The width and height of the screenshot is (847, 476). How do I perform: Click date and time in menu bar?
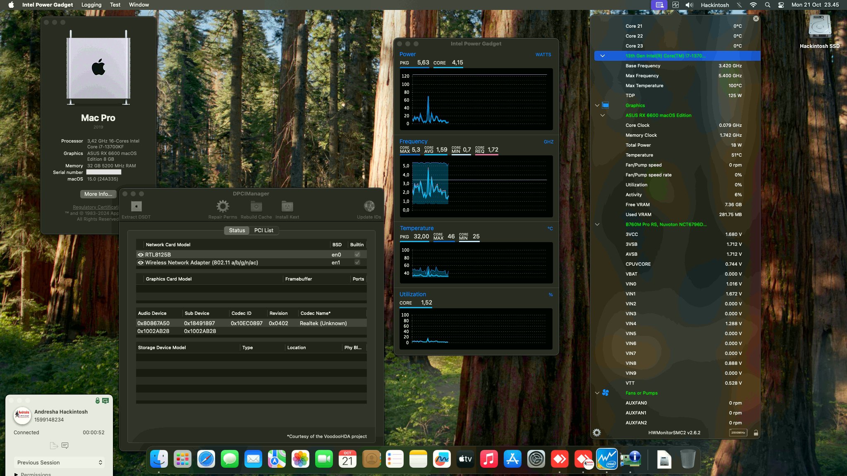815,5
